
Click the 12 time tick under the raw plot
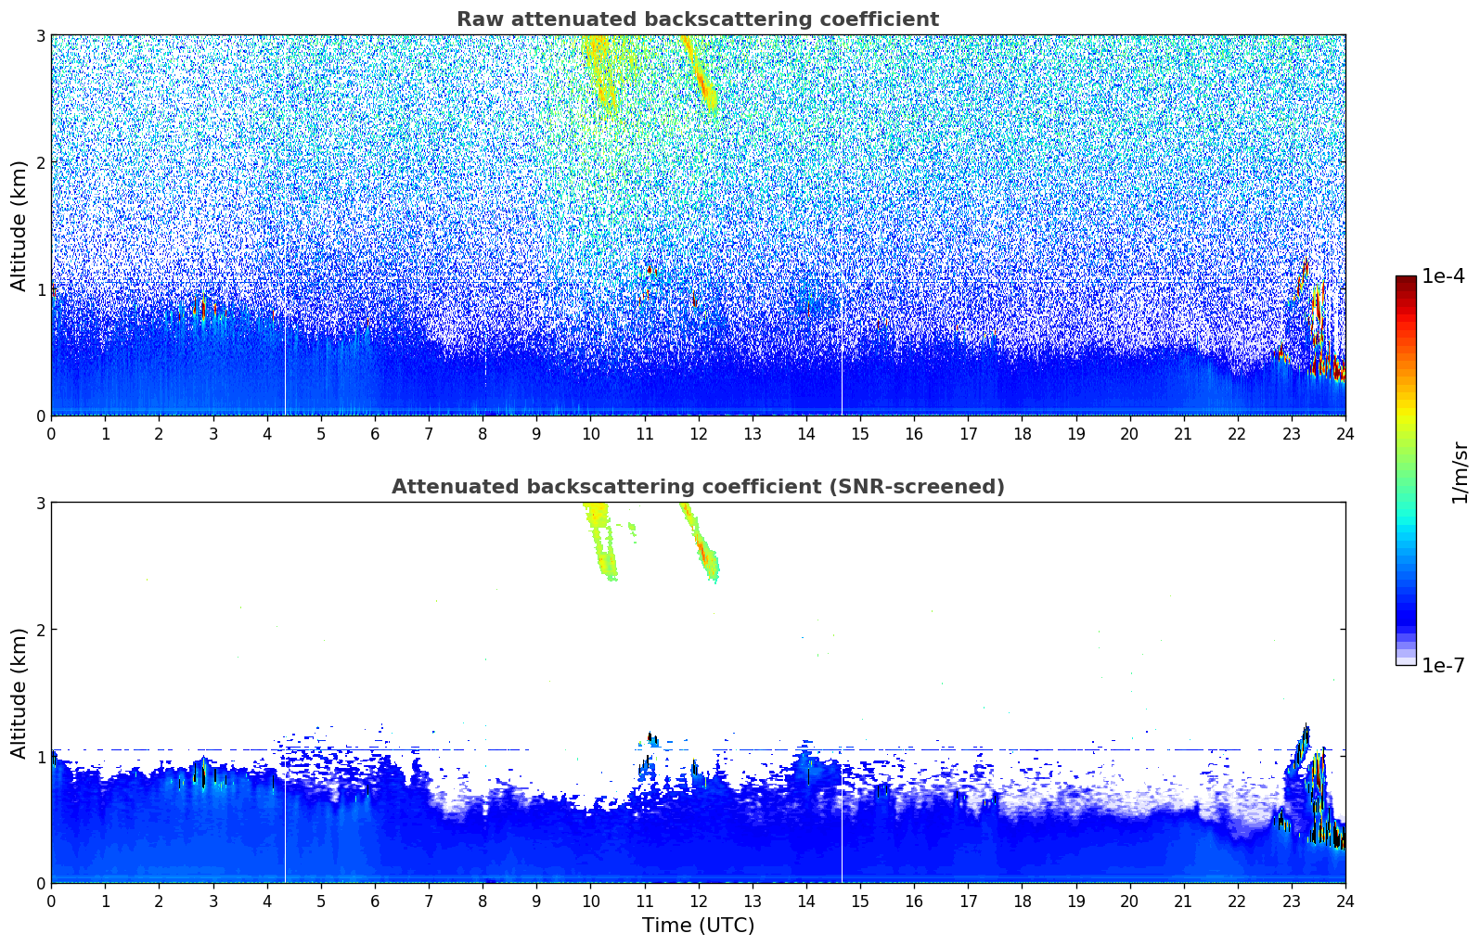tap(698, 433)
